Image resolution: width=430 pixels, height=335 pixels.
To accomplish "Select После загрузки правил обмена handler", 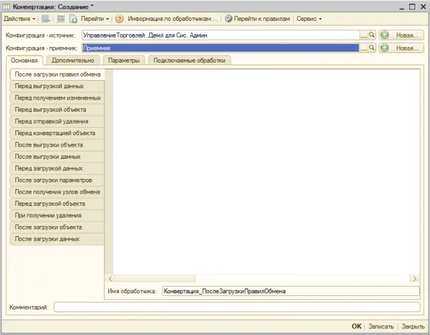I will tap(57, 75).
